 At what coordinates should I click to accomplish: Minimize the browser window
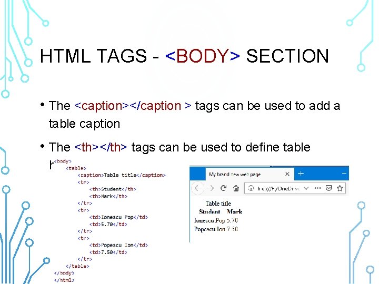[344, 174]
